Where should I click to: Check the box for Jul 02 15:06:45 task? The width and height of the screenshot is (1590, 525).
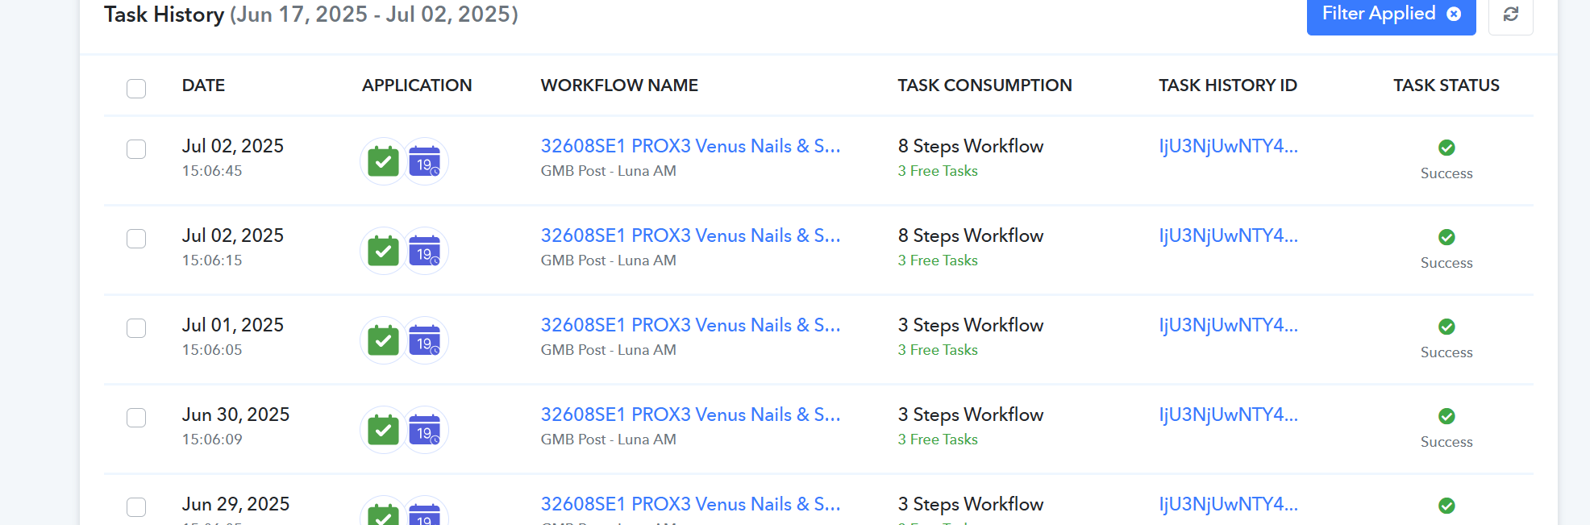click(x=136, y=149)
